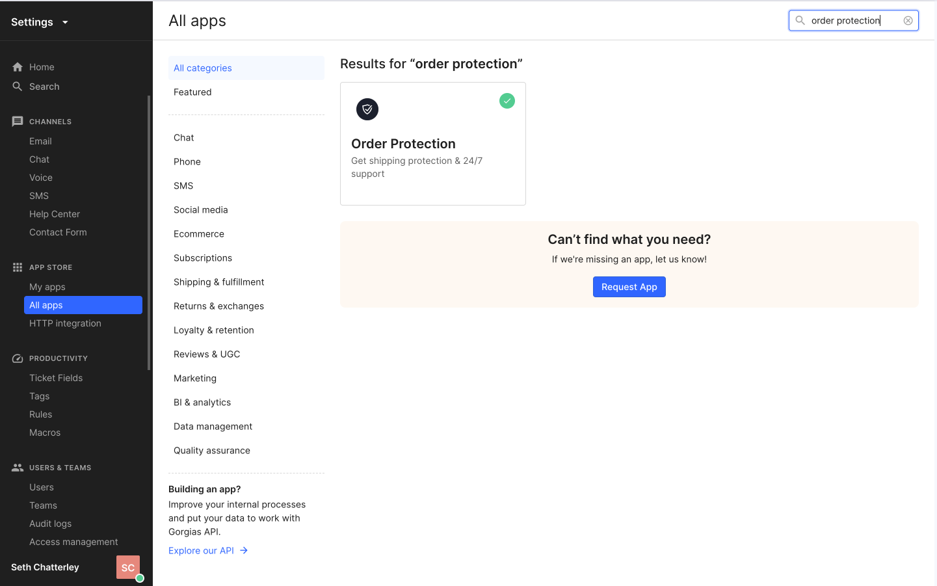The image size is (937, 586).
Task: Click the App Store grid icon
Action: [18, 267]
